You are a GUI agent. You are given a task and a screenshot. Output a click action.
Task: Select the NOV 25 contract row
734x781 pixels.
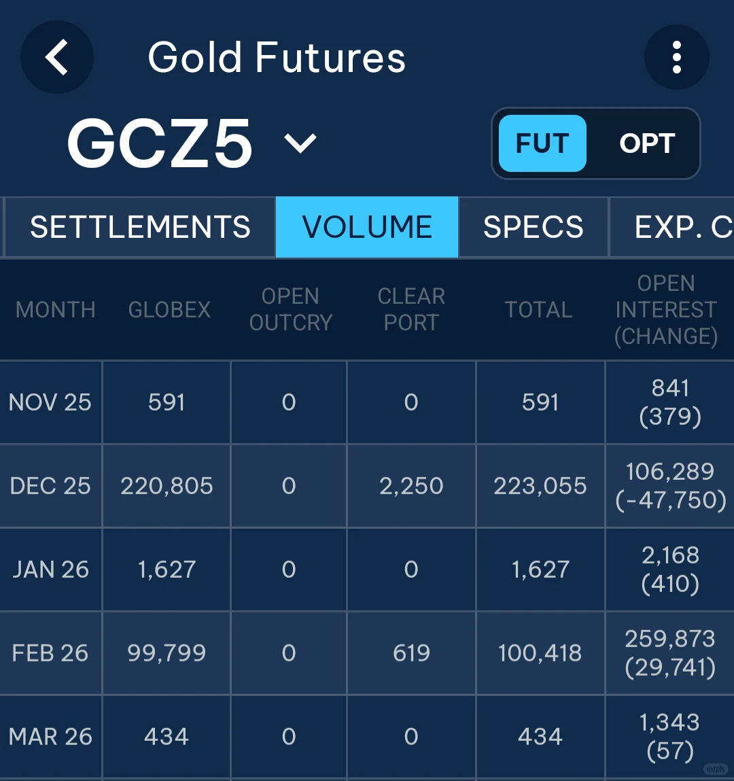50,402
